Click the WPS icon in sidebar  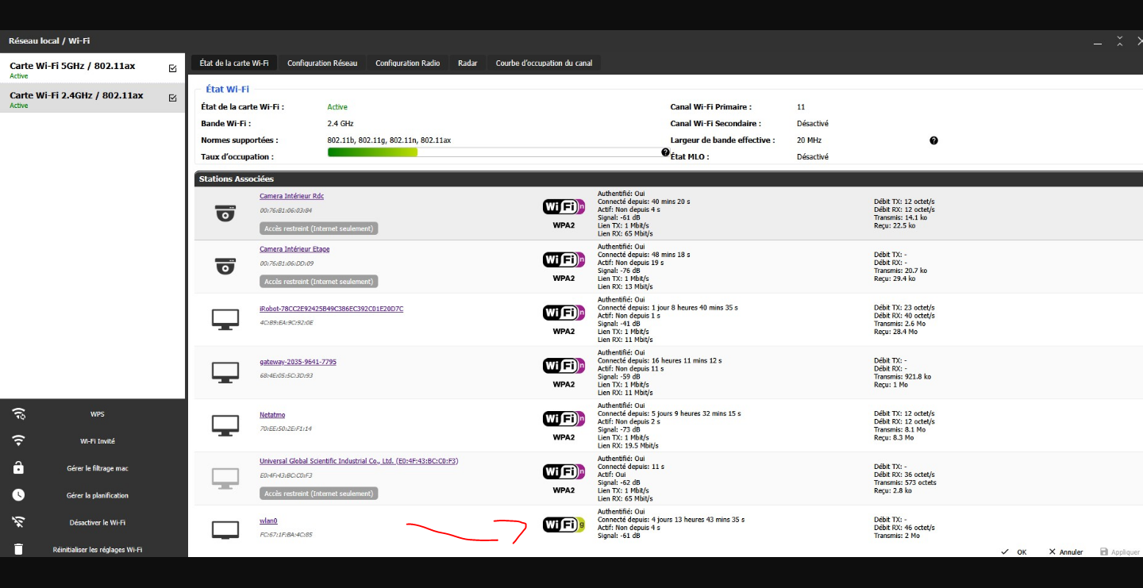click(x=19, y=414)
